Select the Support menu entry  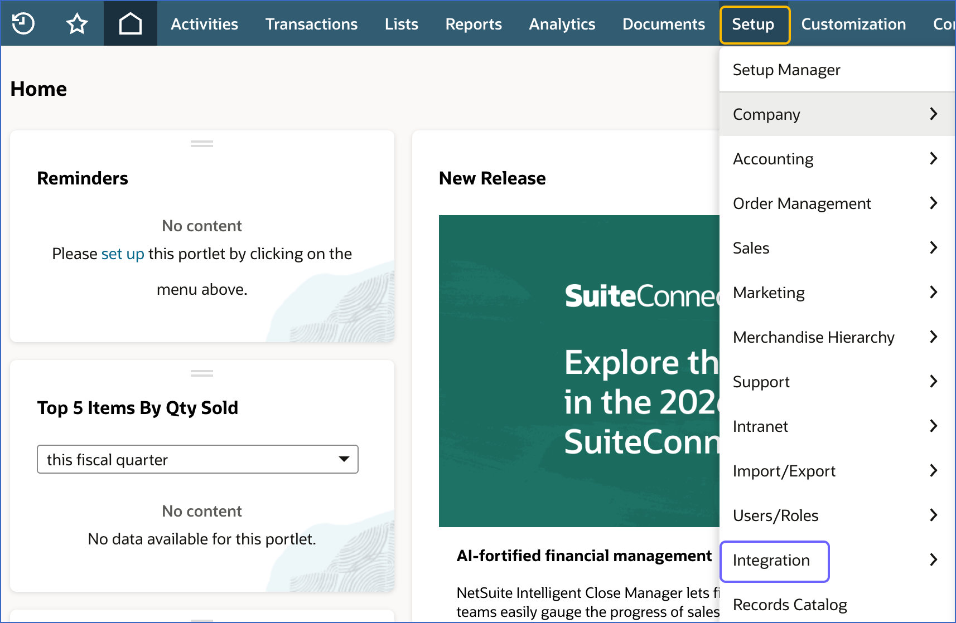837,382
